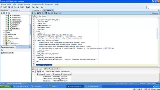Open the Navegar menu
This screenshot has width=160, height=90.
(x=20, y=4)
